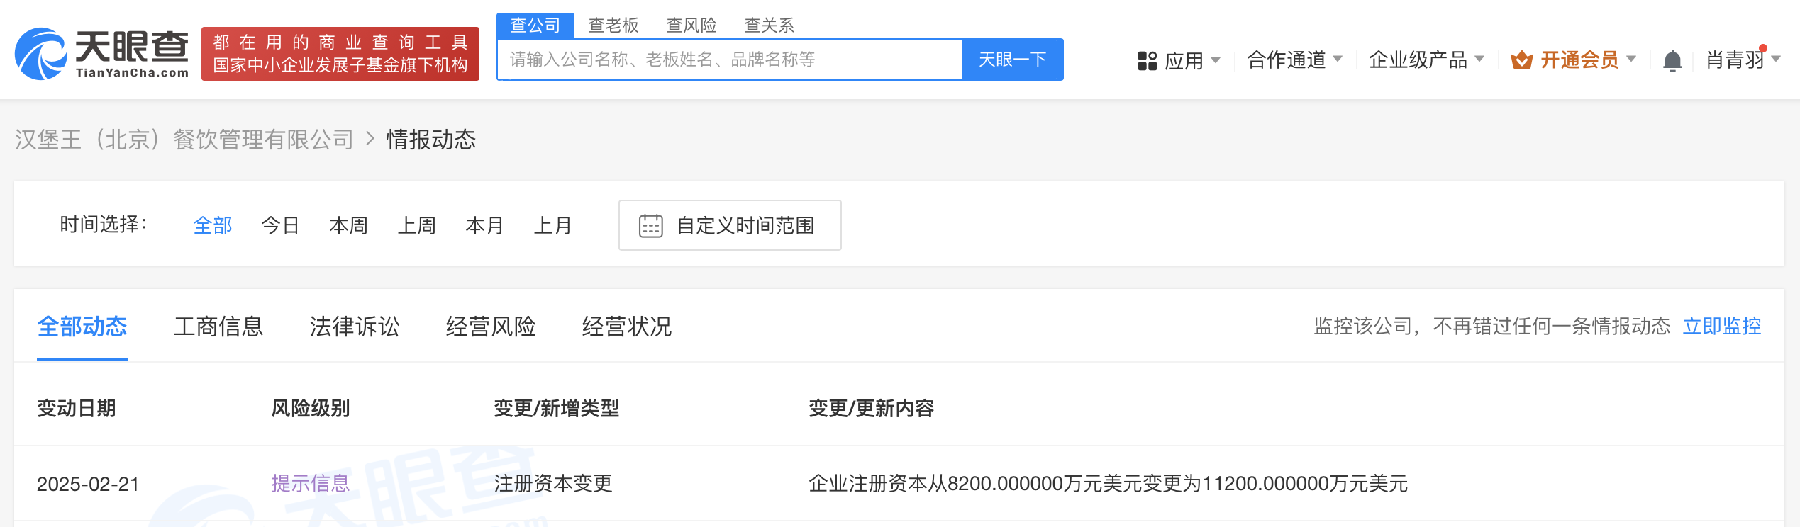This screenshot has height=527, width=1800.
Task: Click the red business tool banner
Action: (x=340, y=54)
